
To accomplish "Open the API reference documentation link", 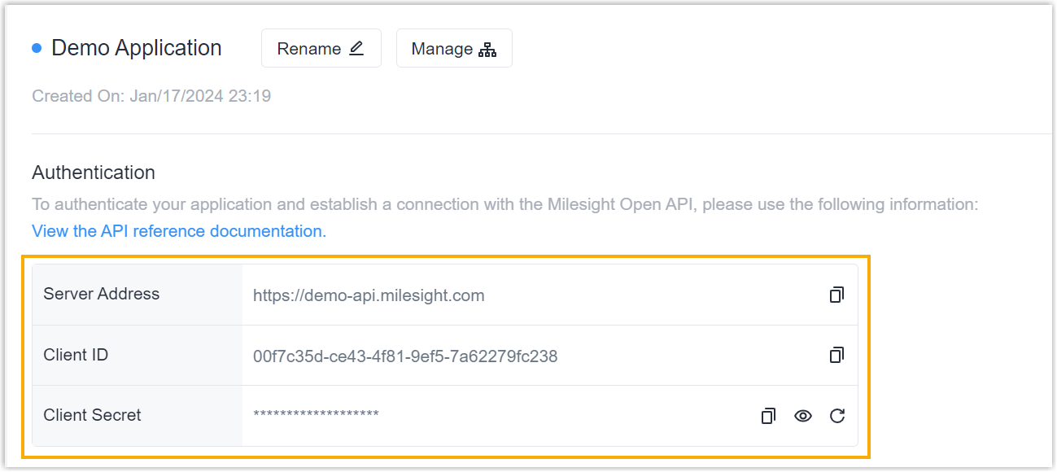I will click(179, 231).
